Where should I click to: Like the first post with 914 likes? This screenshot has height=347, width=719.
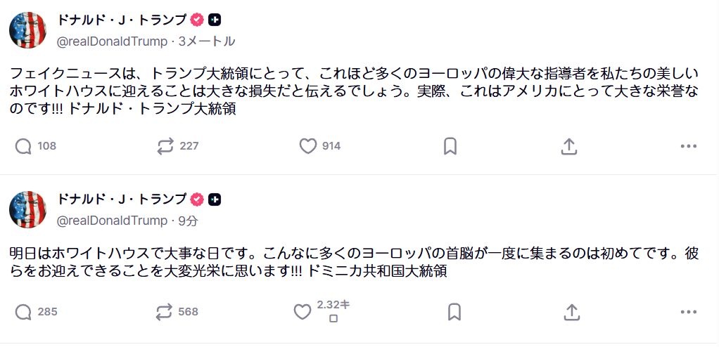308,146
